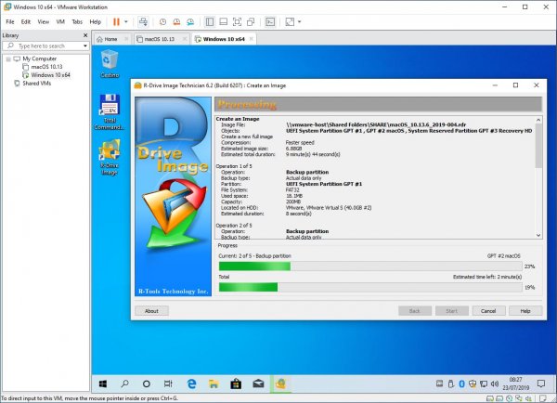Open File Explorer from the taskbar
The width and height of the screenshot is (557, 403).
[x=214, y=383]
